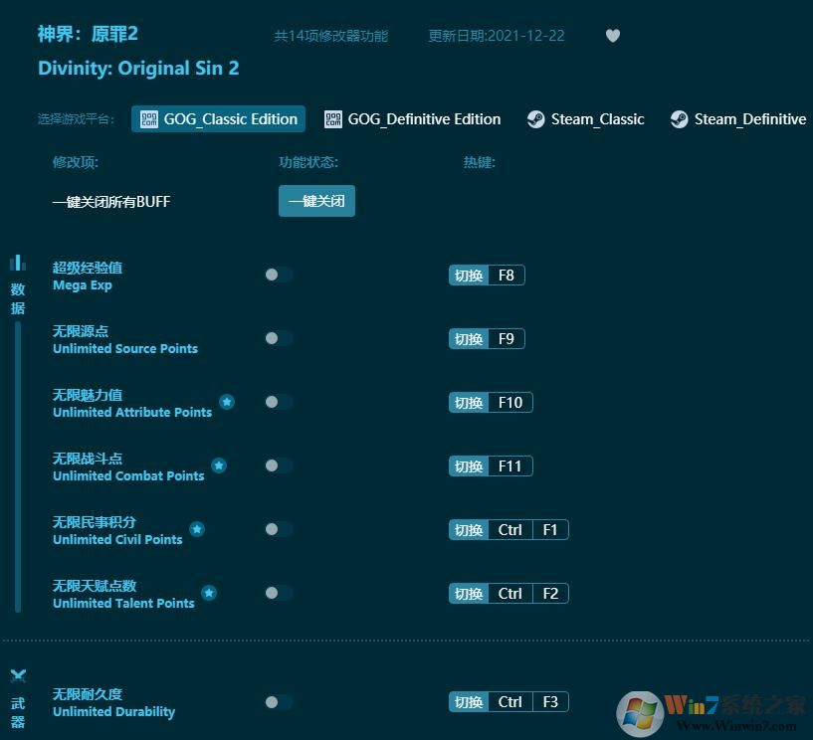Click the 切换 button for Ctrl F2
813x740 pixels.
(x=469, y=594)
